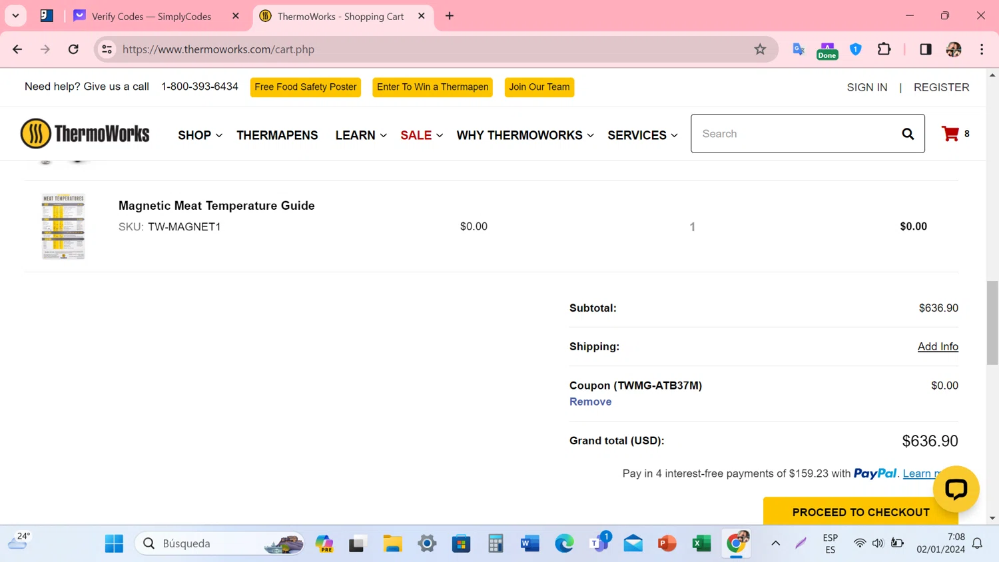Click the ThermoWorks logo

pyautogui.click(x=85, y=134)
